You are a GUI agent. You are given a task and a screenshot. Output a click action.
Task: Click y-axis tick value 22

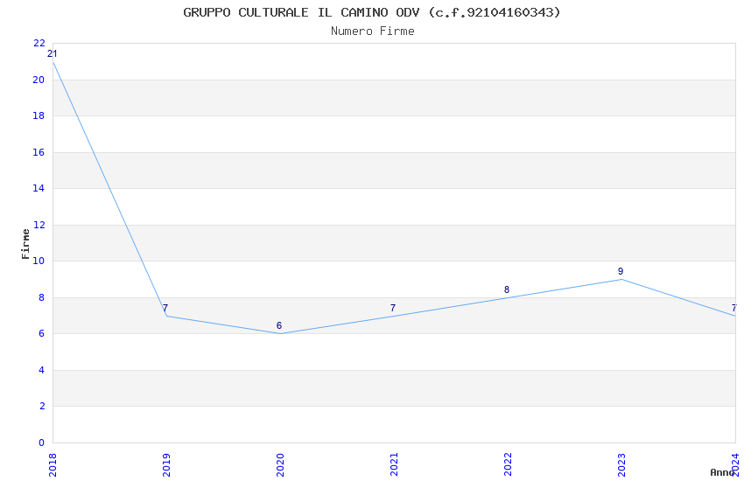(x=39, y=43)
